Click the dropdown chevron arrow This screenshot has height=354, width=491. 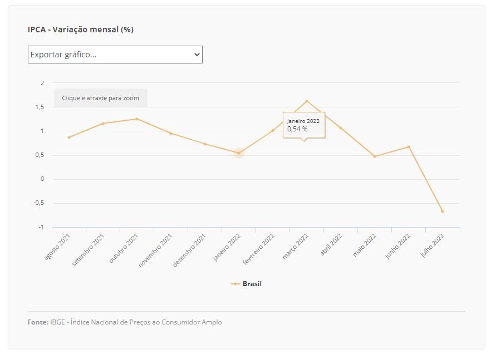point(197,55)
